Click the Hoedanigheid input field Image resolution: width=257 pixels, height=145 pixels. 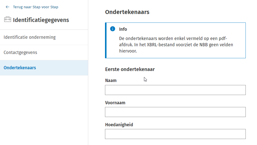(x=175, y=134)
